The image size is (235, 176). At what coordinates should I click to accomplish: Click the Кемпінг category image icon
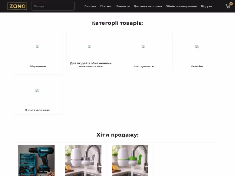tap(197, 47)
